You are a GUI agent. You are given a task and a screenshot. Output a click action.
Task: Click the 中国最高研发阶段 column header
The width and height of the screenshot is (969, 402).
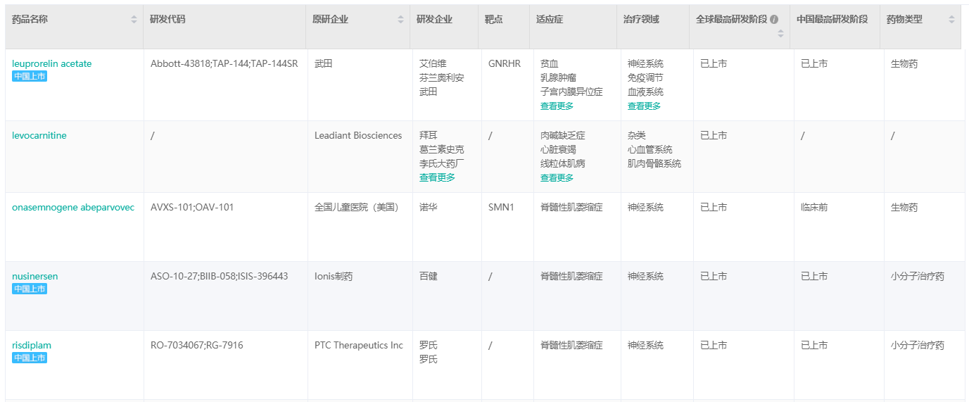(832, 20)
